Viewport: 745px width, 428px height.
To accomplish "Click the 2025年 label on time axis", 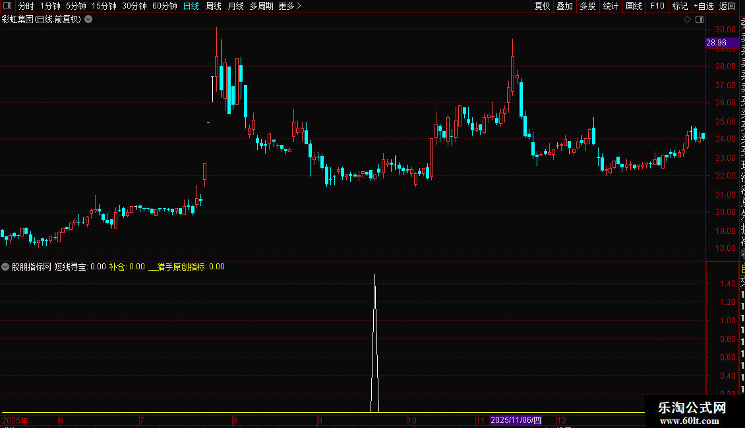I will (15, 420).
